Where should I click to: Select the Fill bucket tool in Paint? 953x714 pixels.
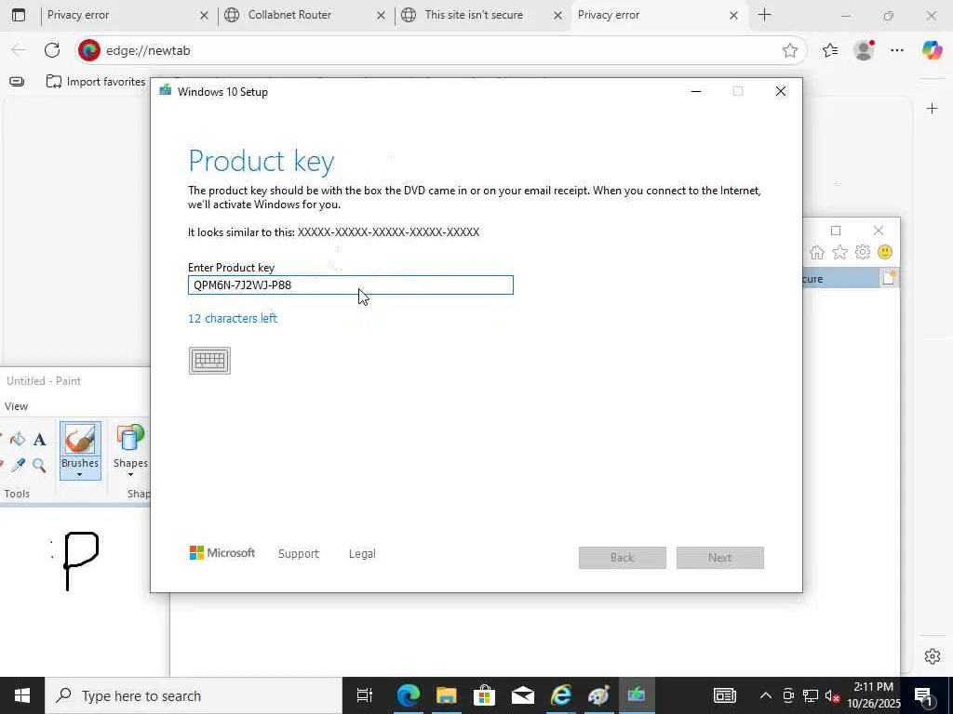(x=18, y=439)
